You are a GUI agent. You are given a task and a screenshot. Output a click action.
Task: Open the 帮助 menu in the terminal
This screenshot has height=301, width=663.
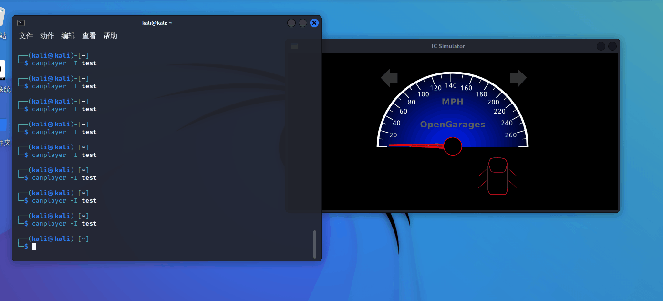pyautogui.click(x=110, y=36)
